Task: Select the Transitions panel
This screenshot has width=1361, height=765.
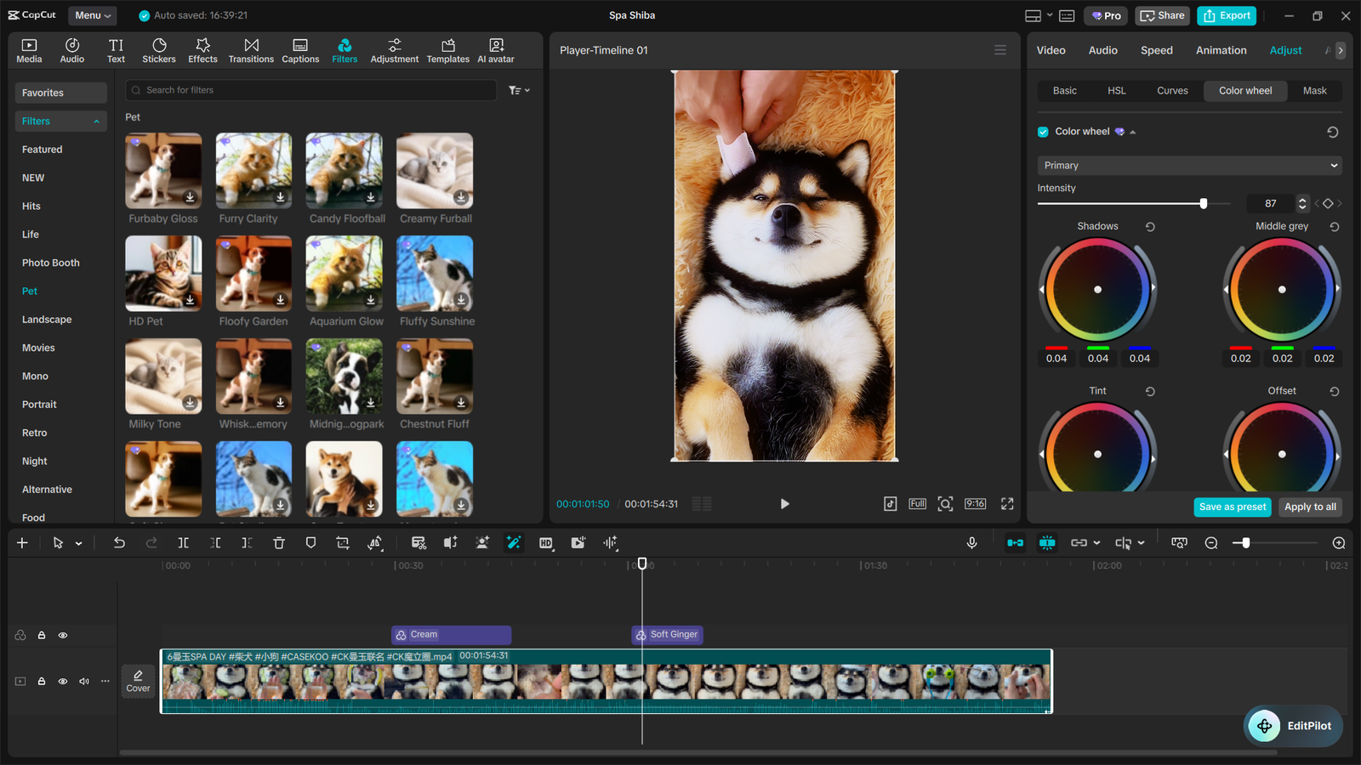Action: 251,49
